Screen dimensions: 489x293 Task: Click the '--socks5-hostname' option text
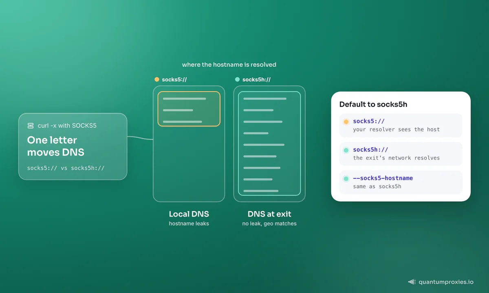(383, 178)
